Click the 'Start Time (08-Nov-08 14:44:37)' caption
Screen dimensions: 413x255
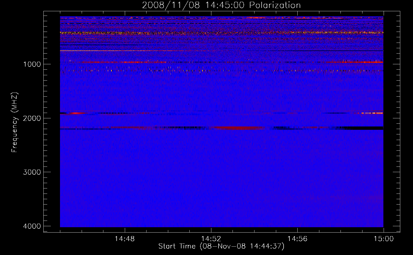pyautogui.click(x=221, y=246)
